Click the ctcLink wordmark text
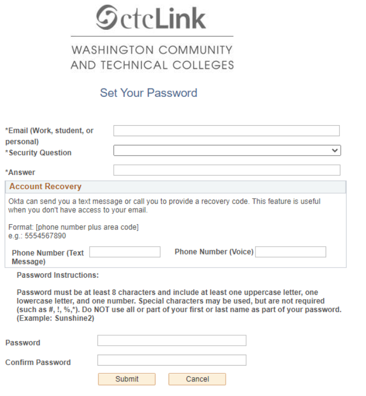 click(164, 18)
